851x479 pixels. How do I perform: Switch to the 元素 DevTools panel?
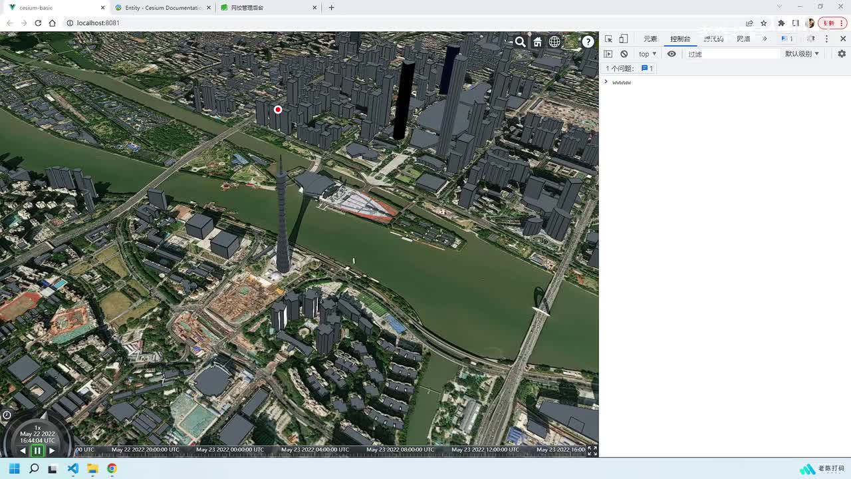tap(650, 39)
